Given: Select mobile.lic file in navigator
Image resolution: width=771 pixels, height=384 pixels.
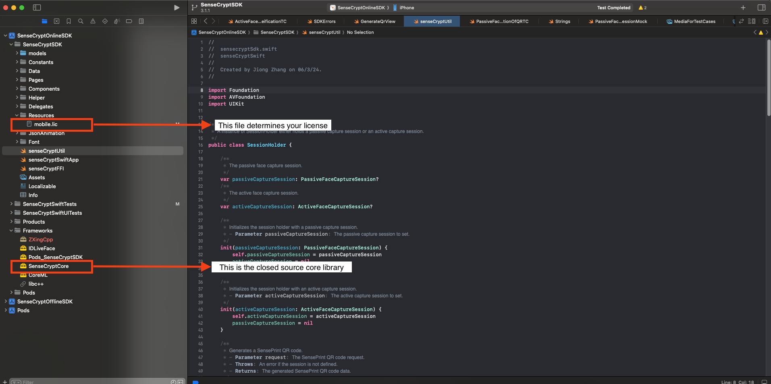Looking at the screenshot, I should coord(46,125).
